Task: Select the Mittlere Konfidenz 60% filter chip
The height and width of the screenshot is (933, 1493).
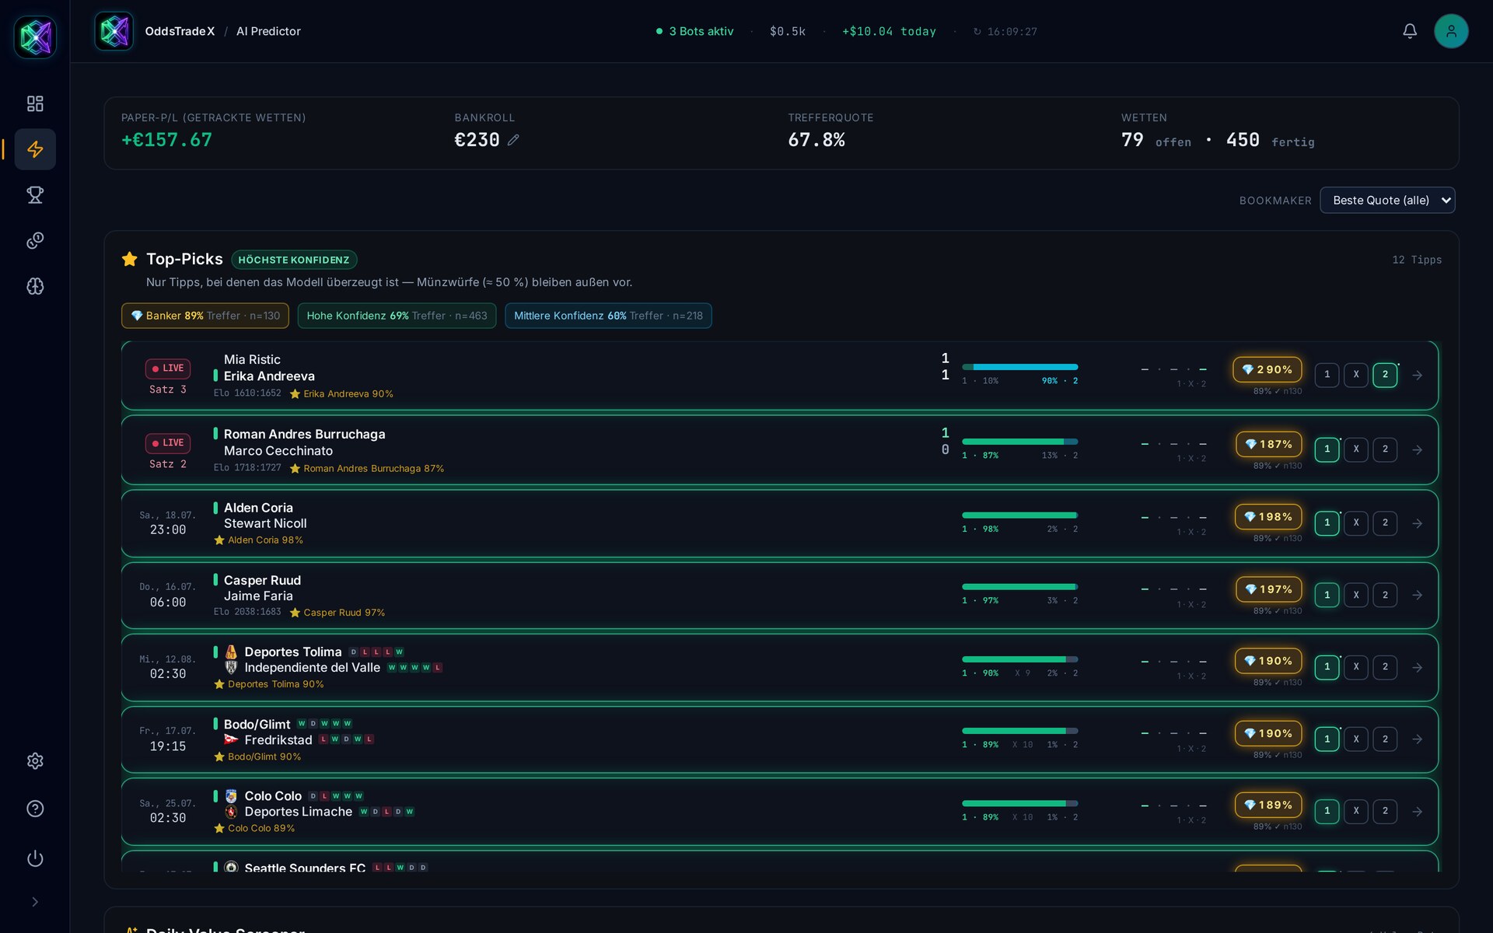Action: pos(608,316)
